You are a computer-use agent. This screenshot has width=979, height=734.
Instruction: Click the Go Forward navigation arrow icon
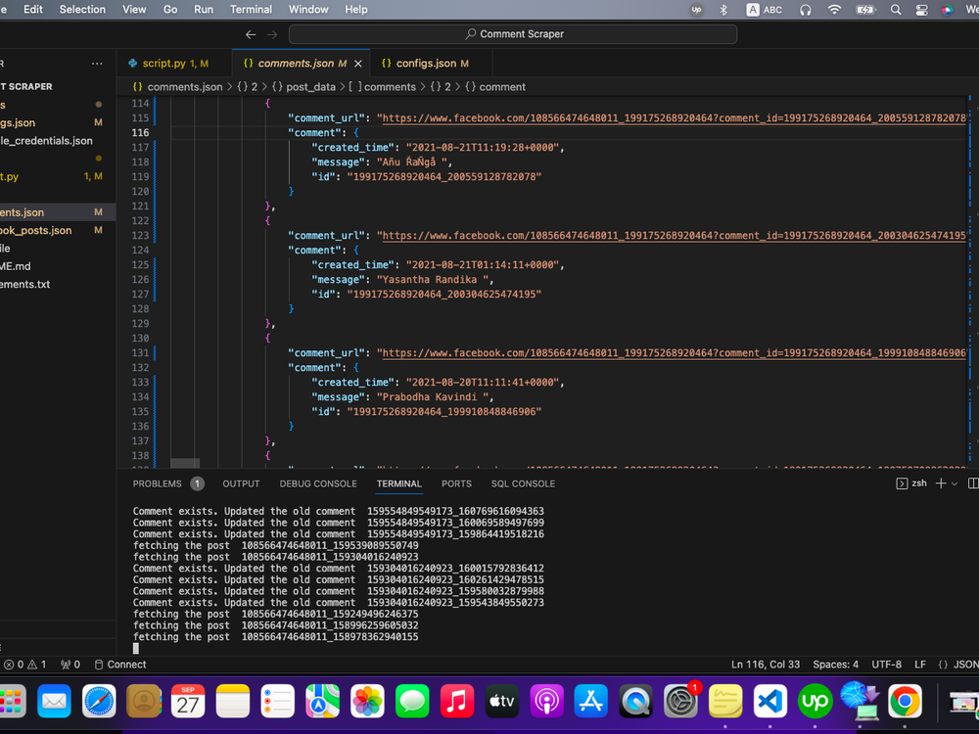(x=271, y=33)
